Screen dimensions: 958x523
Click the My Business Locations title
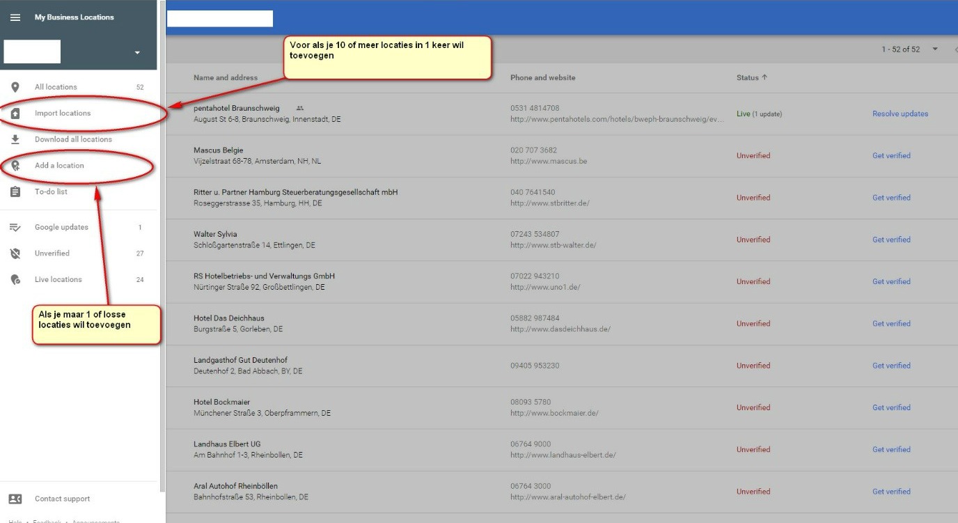[x=74, y=17]
